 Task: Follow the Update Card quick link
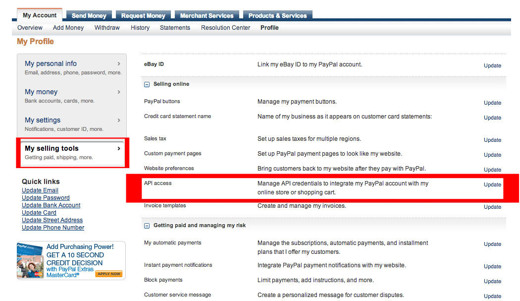(39, 213)
